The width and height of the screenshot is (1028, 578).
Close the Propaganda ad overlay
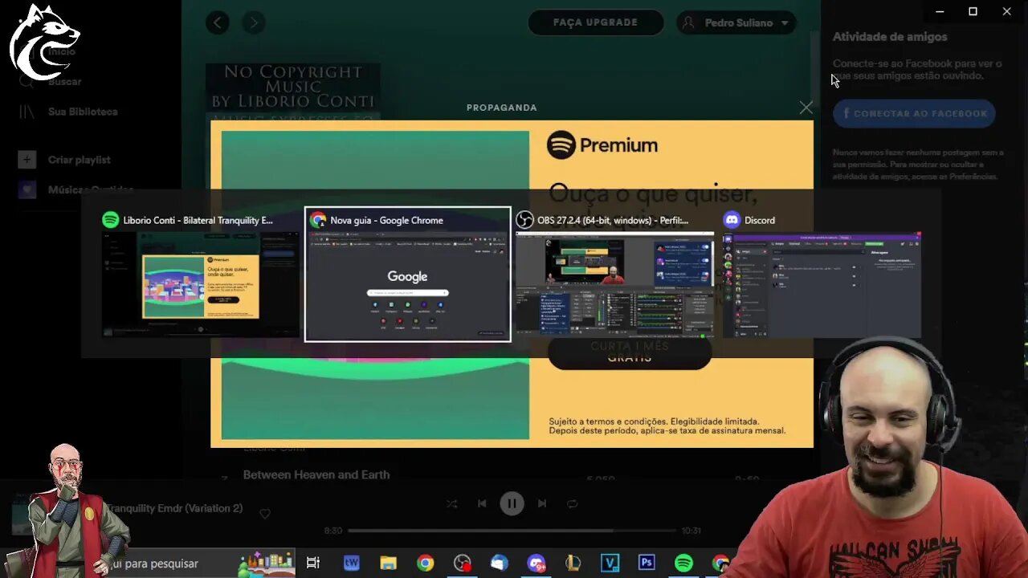click(x=806, y=108)
